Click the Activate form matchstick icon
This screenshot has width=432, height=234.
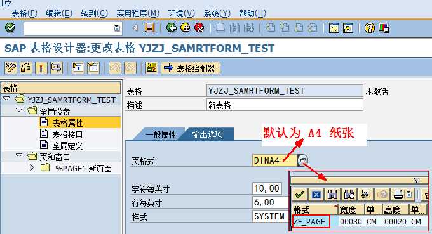(41, 68)
